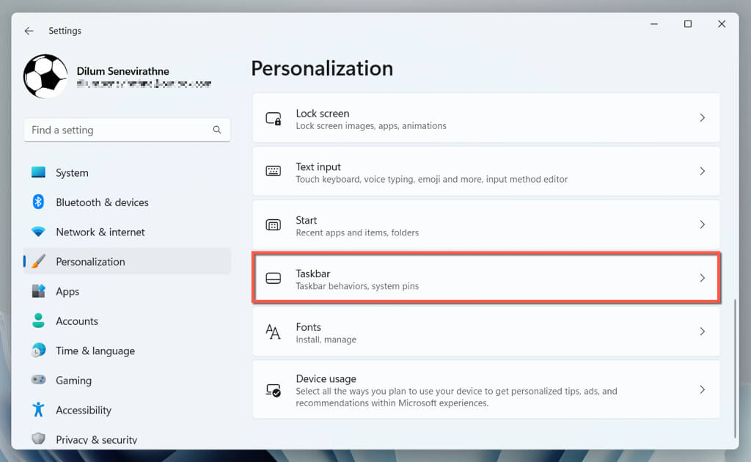
Task: Expand the Text input chevron arrow
Action: coord(702,172)
